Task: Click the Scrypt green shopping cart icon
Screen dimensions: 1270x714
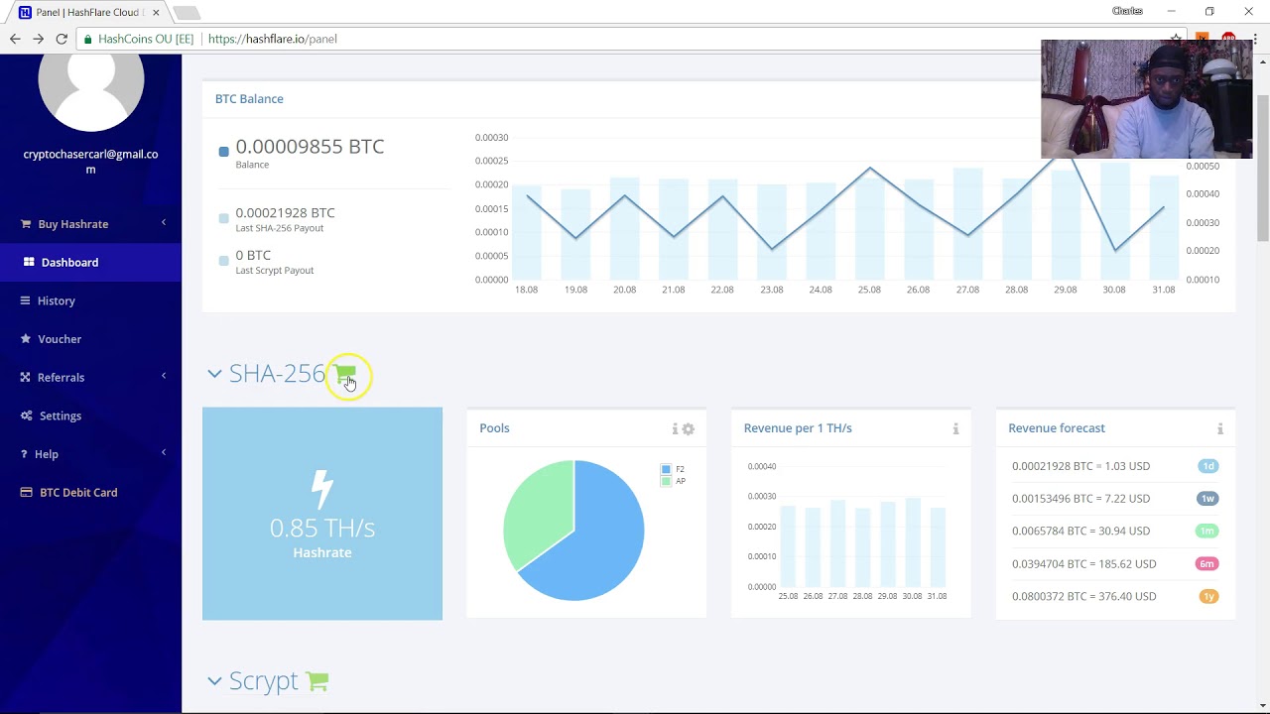Action: point(317,681)
